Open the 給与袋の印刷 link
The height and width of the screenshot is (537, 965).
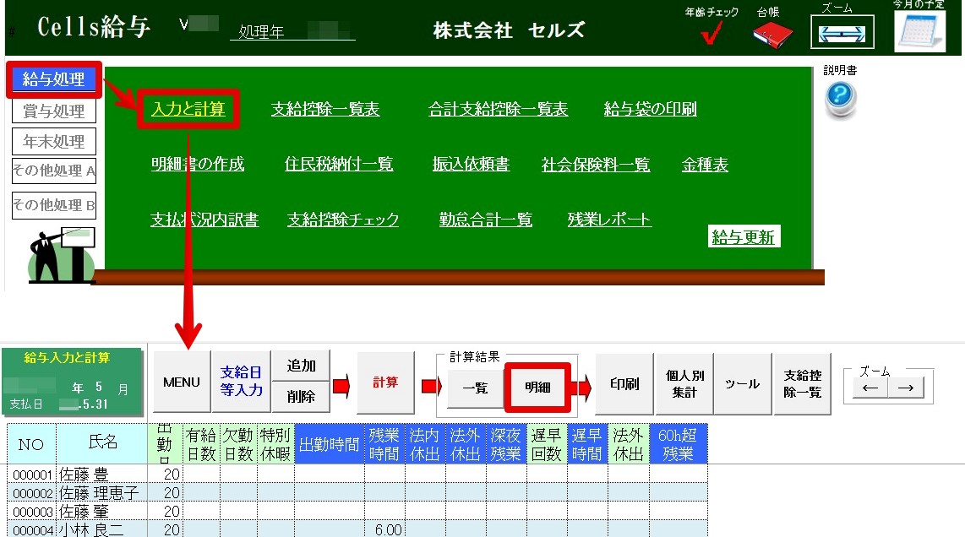651,110
